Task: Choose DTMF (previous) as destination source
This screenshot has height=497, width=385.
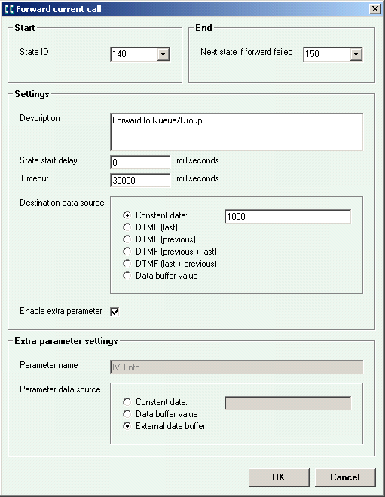Action: [127, 239]
